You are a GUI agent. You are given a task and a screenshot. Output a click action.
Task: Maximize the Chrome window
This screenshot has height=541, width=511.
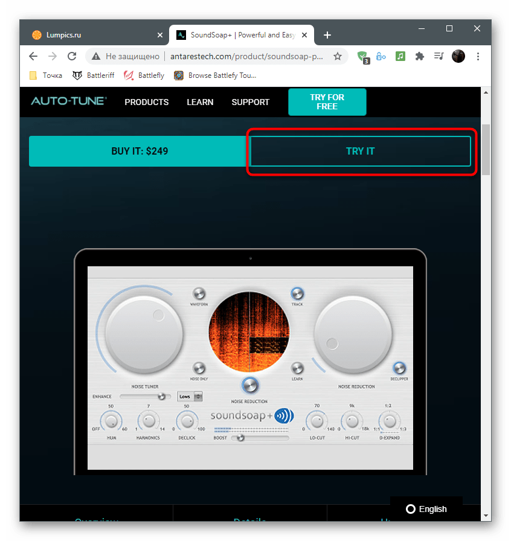pos(449,28)
